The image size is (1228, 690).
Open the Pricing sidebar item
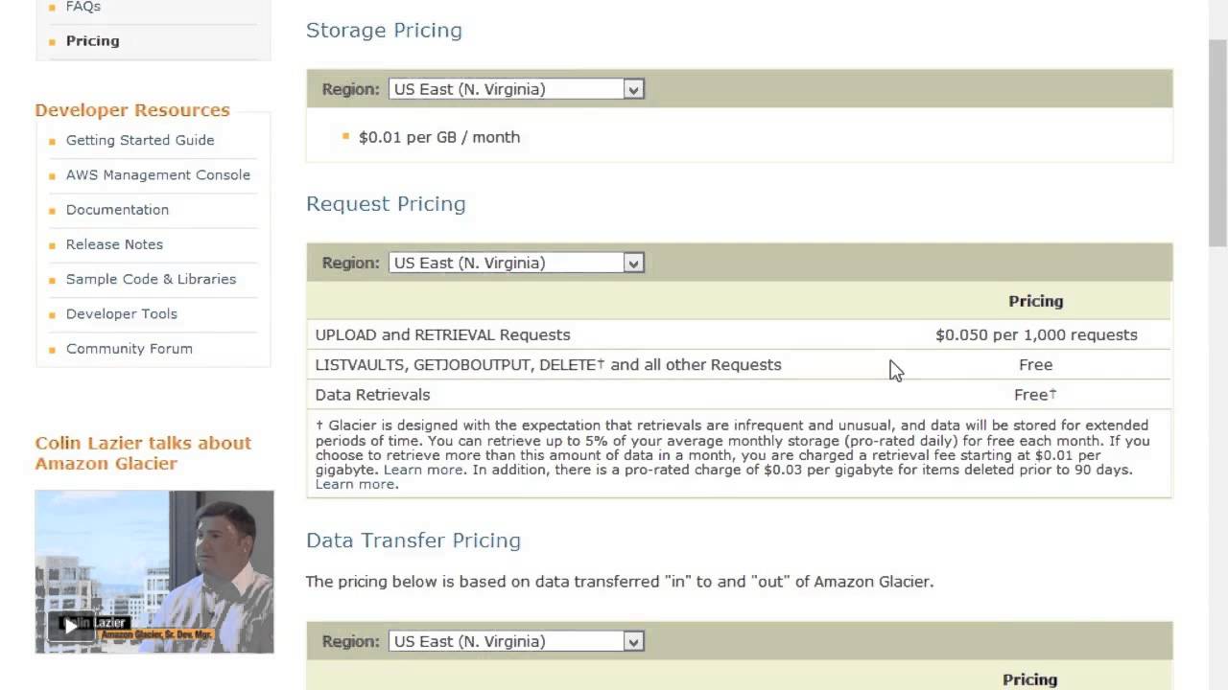click(93, 41)
